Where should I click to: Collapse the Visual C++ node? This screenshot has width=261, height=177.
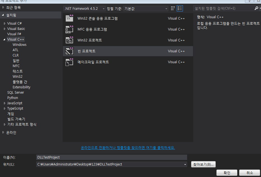pyautogui.click(x=4, y=39)
